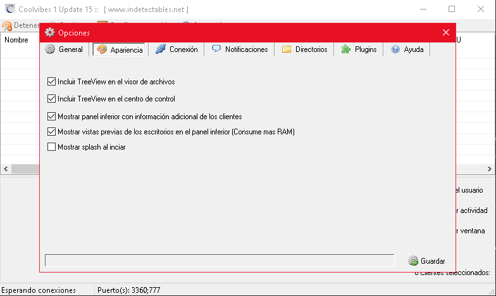The height and width of the screenshot is (296, 496).
Task: Click the Opciones gear icon in title bar
Action: tap(50, 32)
